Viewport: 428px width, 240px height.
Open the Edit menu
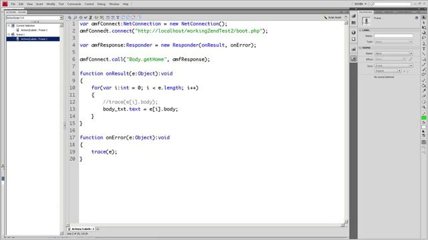(x=21, y=4)
